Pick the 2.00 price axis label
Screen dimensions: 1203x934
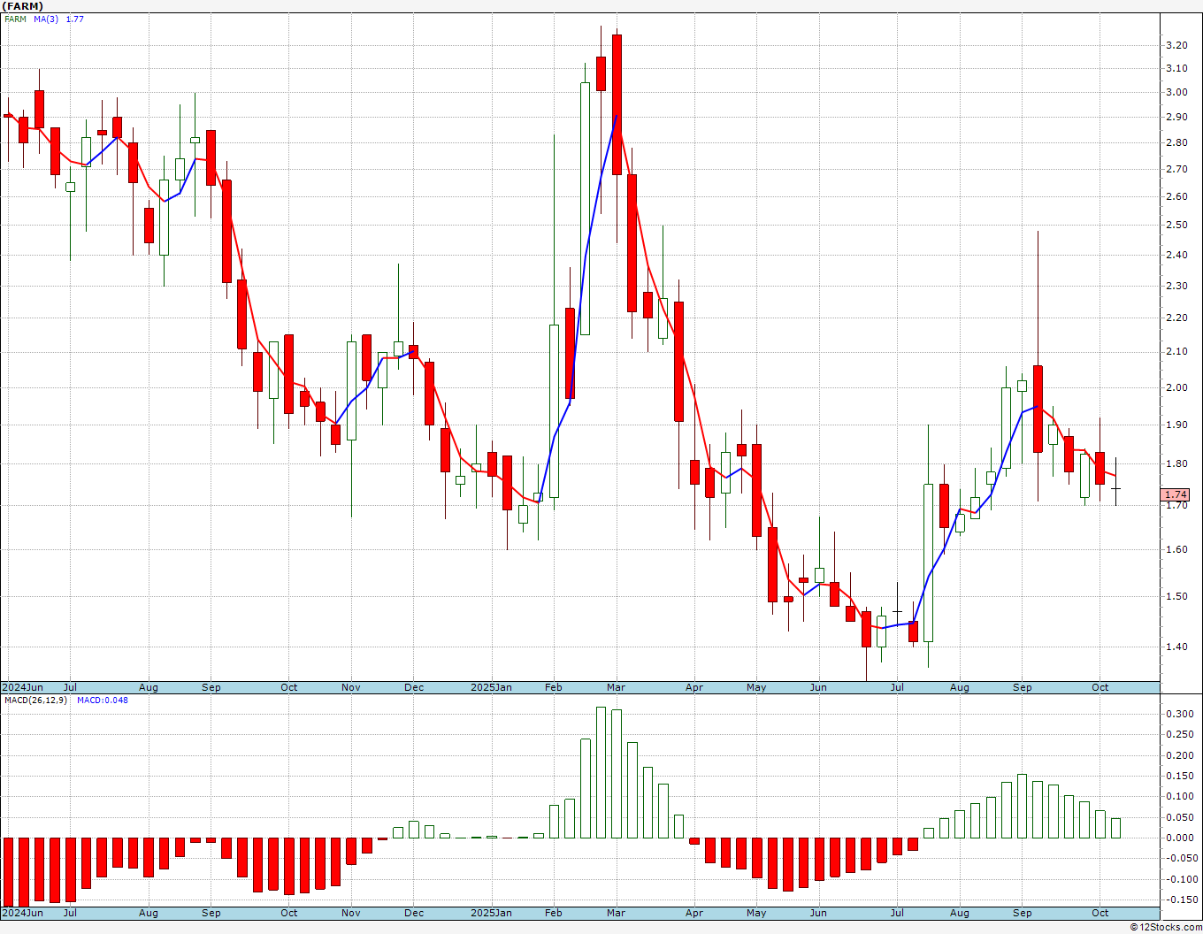pyautogui.click(x=1176, y=388)
